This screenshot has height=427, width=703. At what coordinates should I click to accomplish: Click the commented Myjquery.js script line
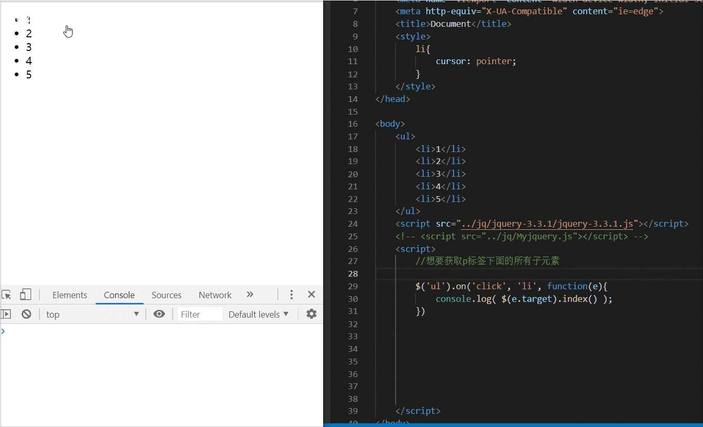[x=522, y=236]
